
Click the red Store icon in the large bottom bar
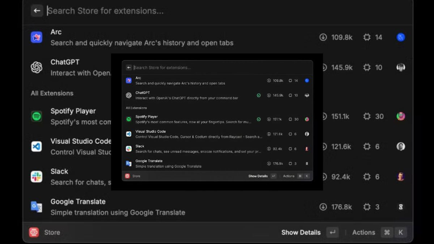pyautogui.click(x=34, y=233)
